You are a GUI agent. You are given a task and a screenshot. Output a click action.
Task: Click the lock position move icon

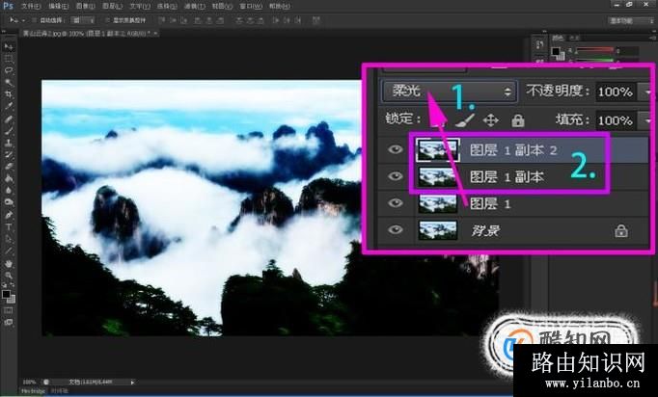[x=490, y=120]
